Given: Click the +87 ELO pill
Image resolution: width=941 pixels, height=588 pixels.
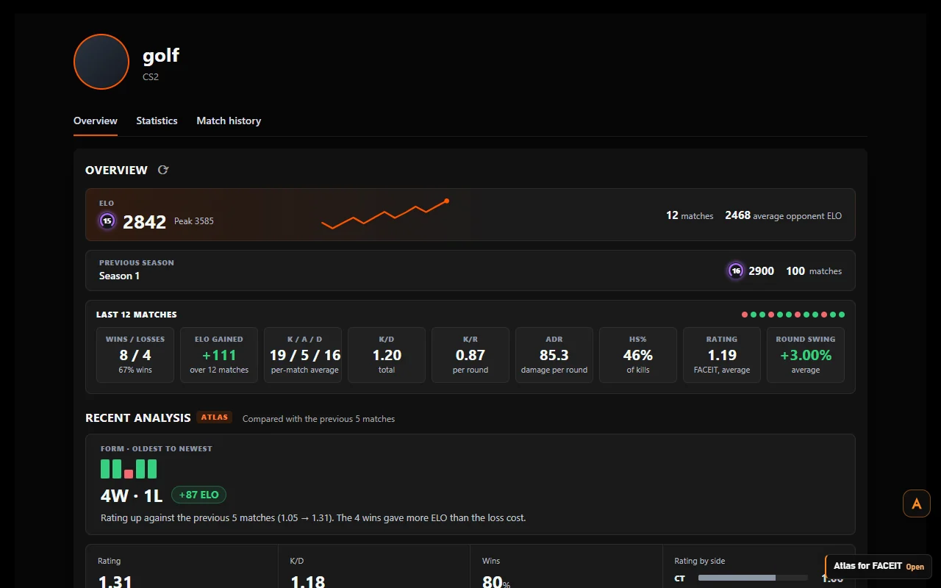Looking at the screenshot, I should pyautogui.click(x=199, y=495).
